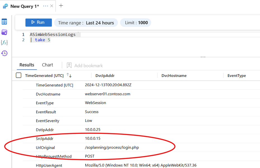The image size is (260, 168).
Task: Select the 10.0.0.15 SrcIpAddr value
Action: point(93,138)
